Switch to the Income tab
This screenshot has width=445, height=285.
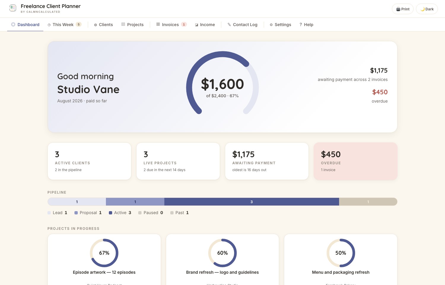point(205,25)
